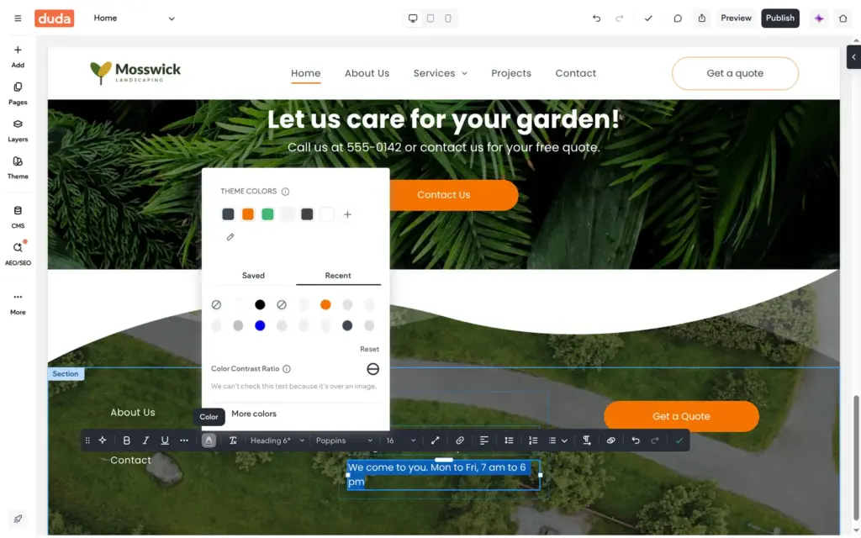Switch to desktop view
861x538 pixels.
click(x=412, y=18)
